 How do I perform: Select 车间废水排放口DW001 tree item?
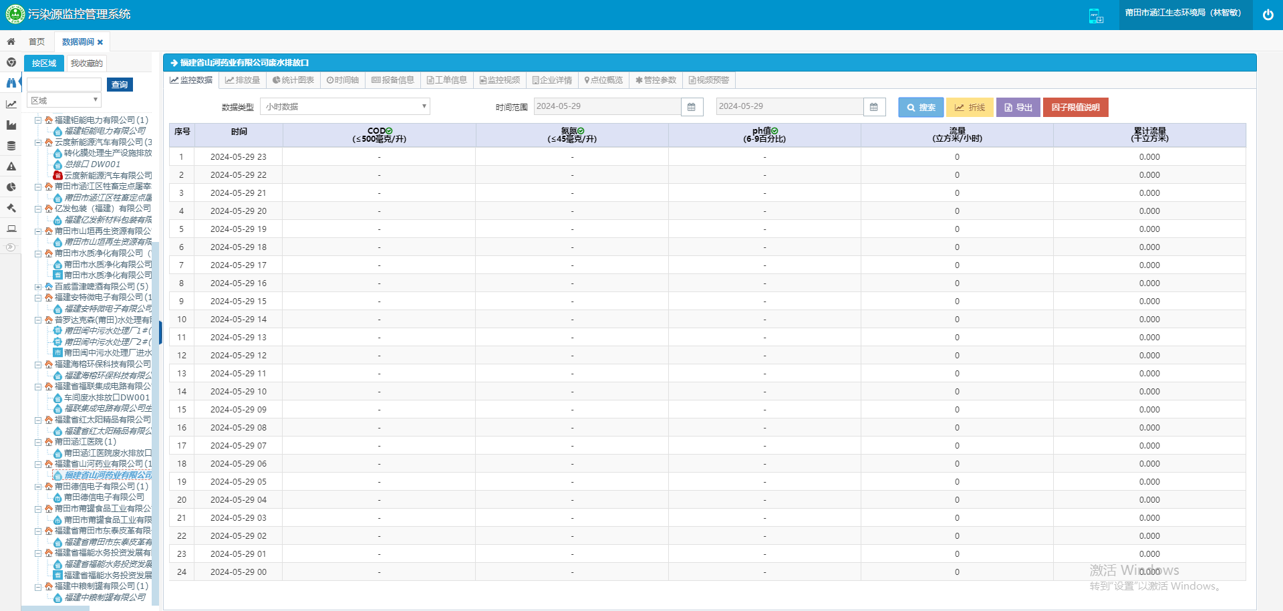107,398
